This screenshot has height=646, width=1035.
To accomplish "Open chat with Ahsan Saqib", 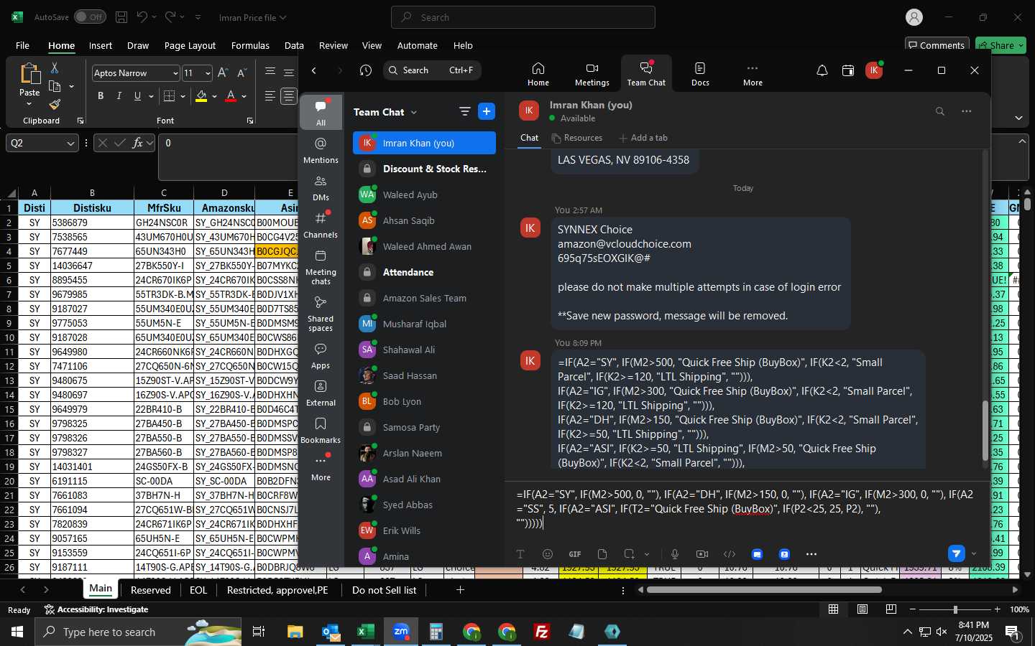I will point(424,220).
